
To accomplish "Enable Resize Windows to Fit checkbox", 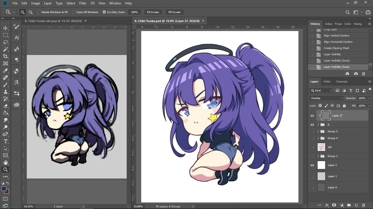I will pos(39,12).
